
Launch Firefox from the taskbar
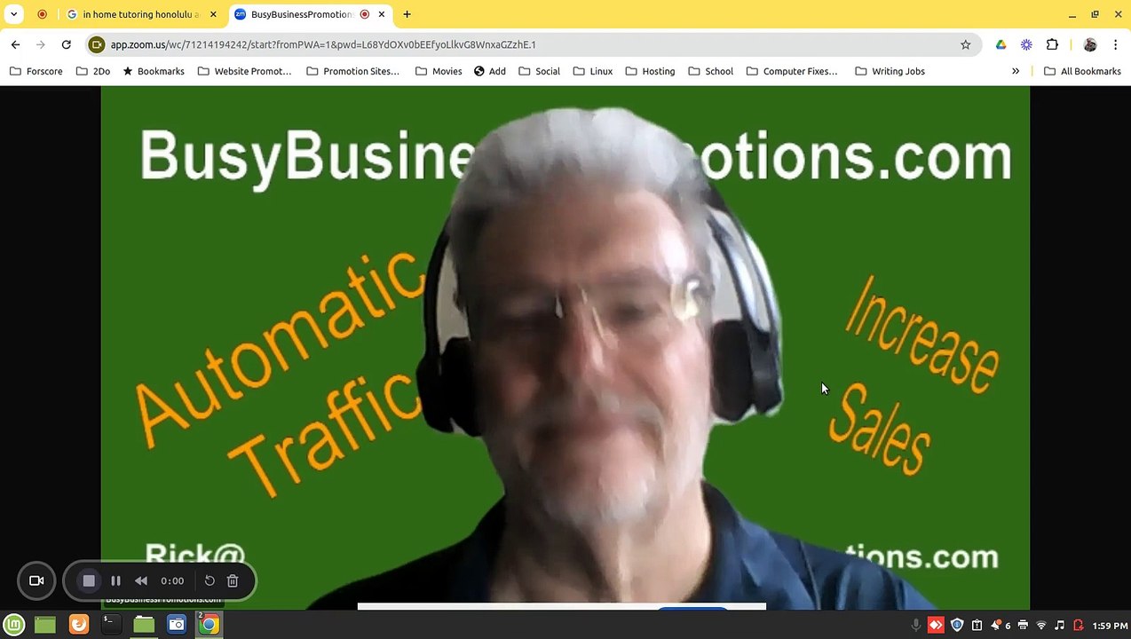tap(79, 625)
